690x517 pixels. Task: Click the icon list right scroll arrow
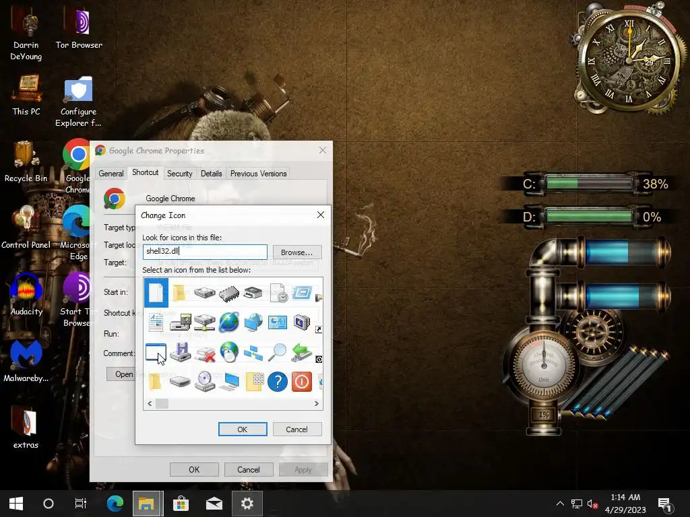[x=317, y=404]
